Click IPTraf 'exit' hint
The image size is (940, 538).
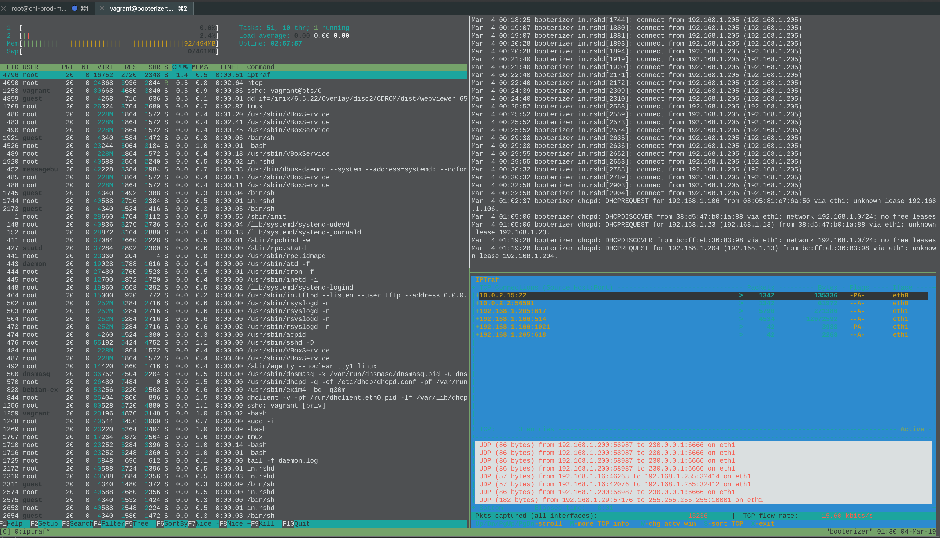[x=763, y=524]
